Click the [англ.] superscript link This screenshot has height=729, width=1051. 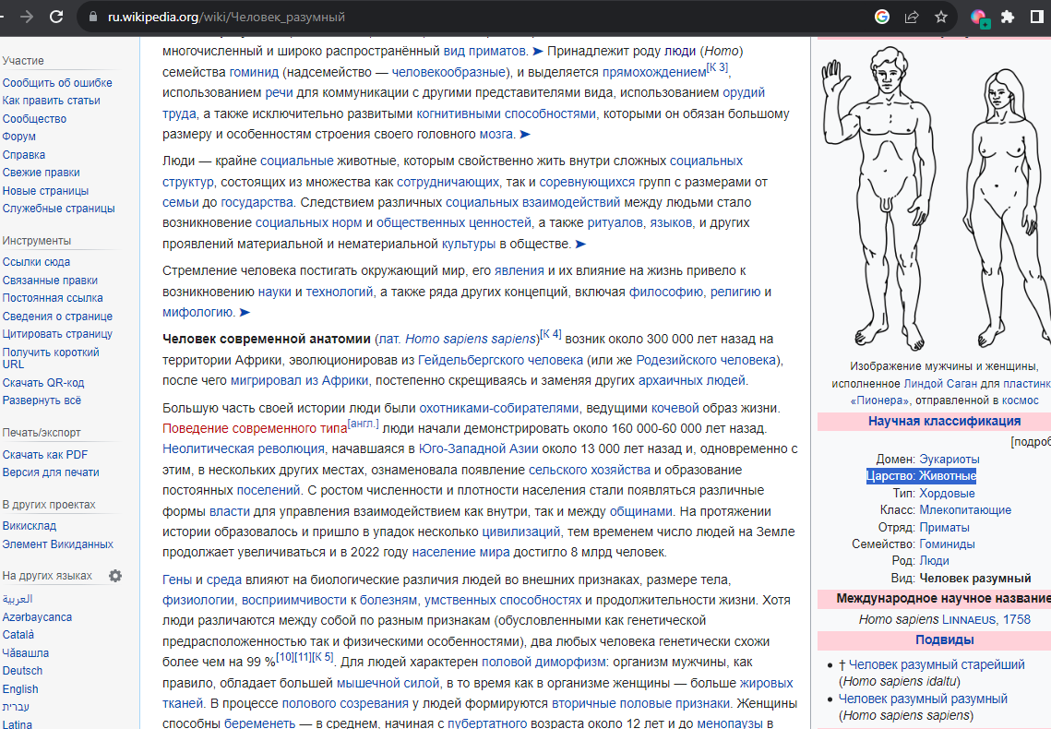point(364,424)
